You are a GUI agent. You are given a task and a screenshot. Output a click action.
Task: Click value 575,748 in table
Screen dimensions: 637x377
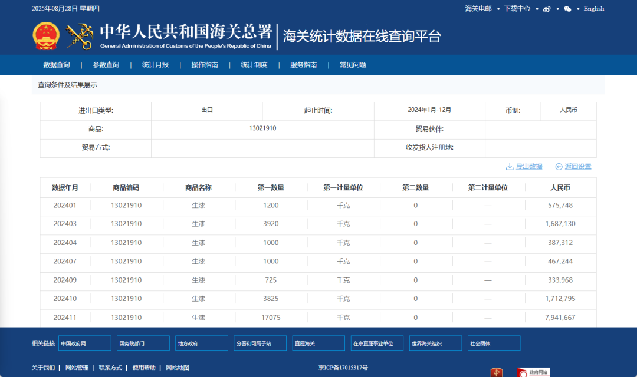click(560, 206)
